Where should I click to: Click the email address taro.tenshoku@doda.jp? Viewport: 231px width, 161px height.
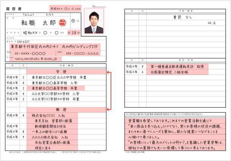click(x=33, y=59)
